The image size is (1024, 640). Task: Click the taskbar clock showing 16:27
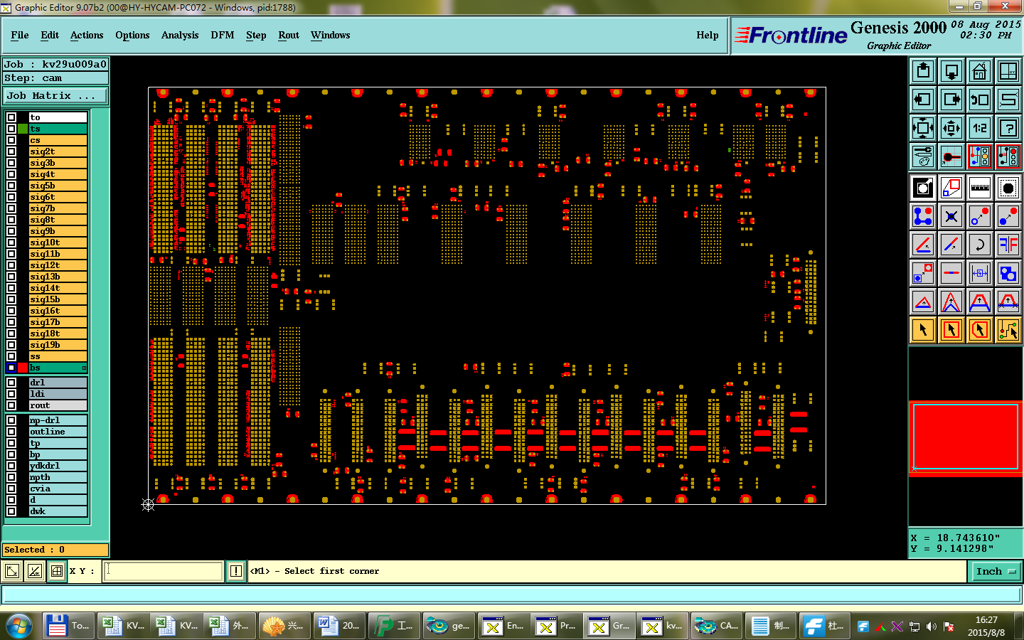[x=986, y=620]
